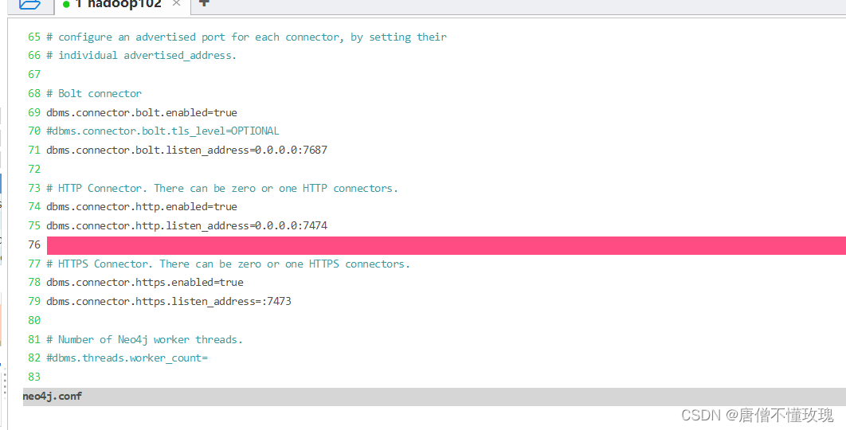Click 'dbms.connector.bolt.enabled=true' line
The height and width of the screenshot is (430, 846).
point(142,113)
